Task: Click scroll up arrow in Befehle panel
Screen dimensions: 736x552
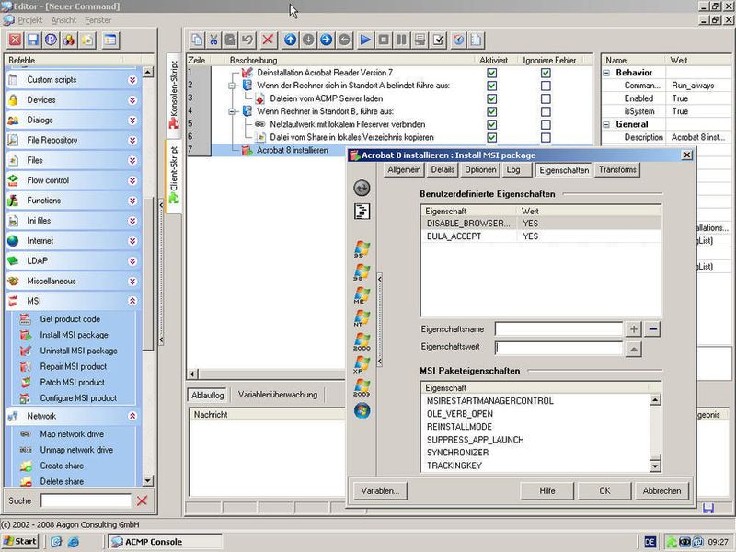Action: point(148,73)
